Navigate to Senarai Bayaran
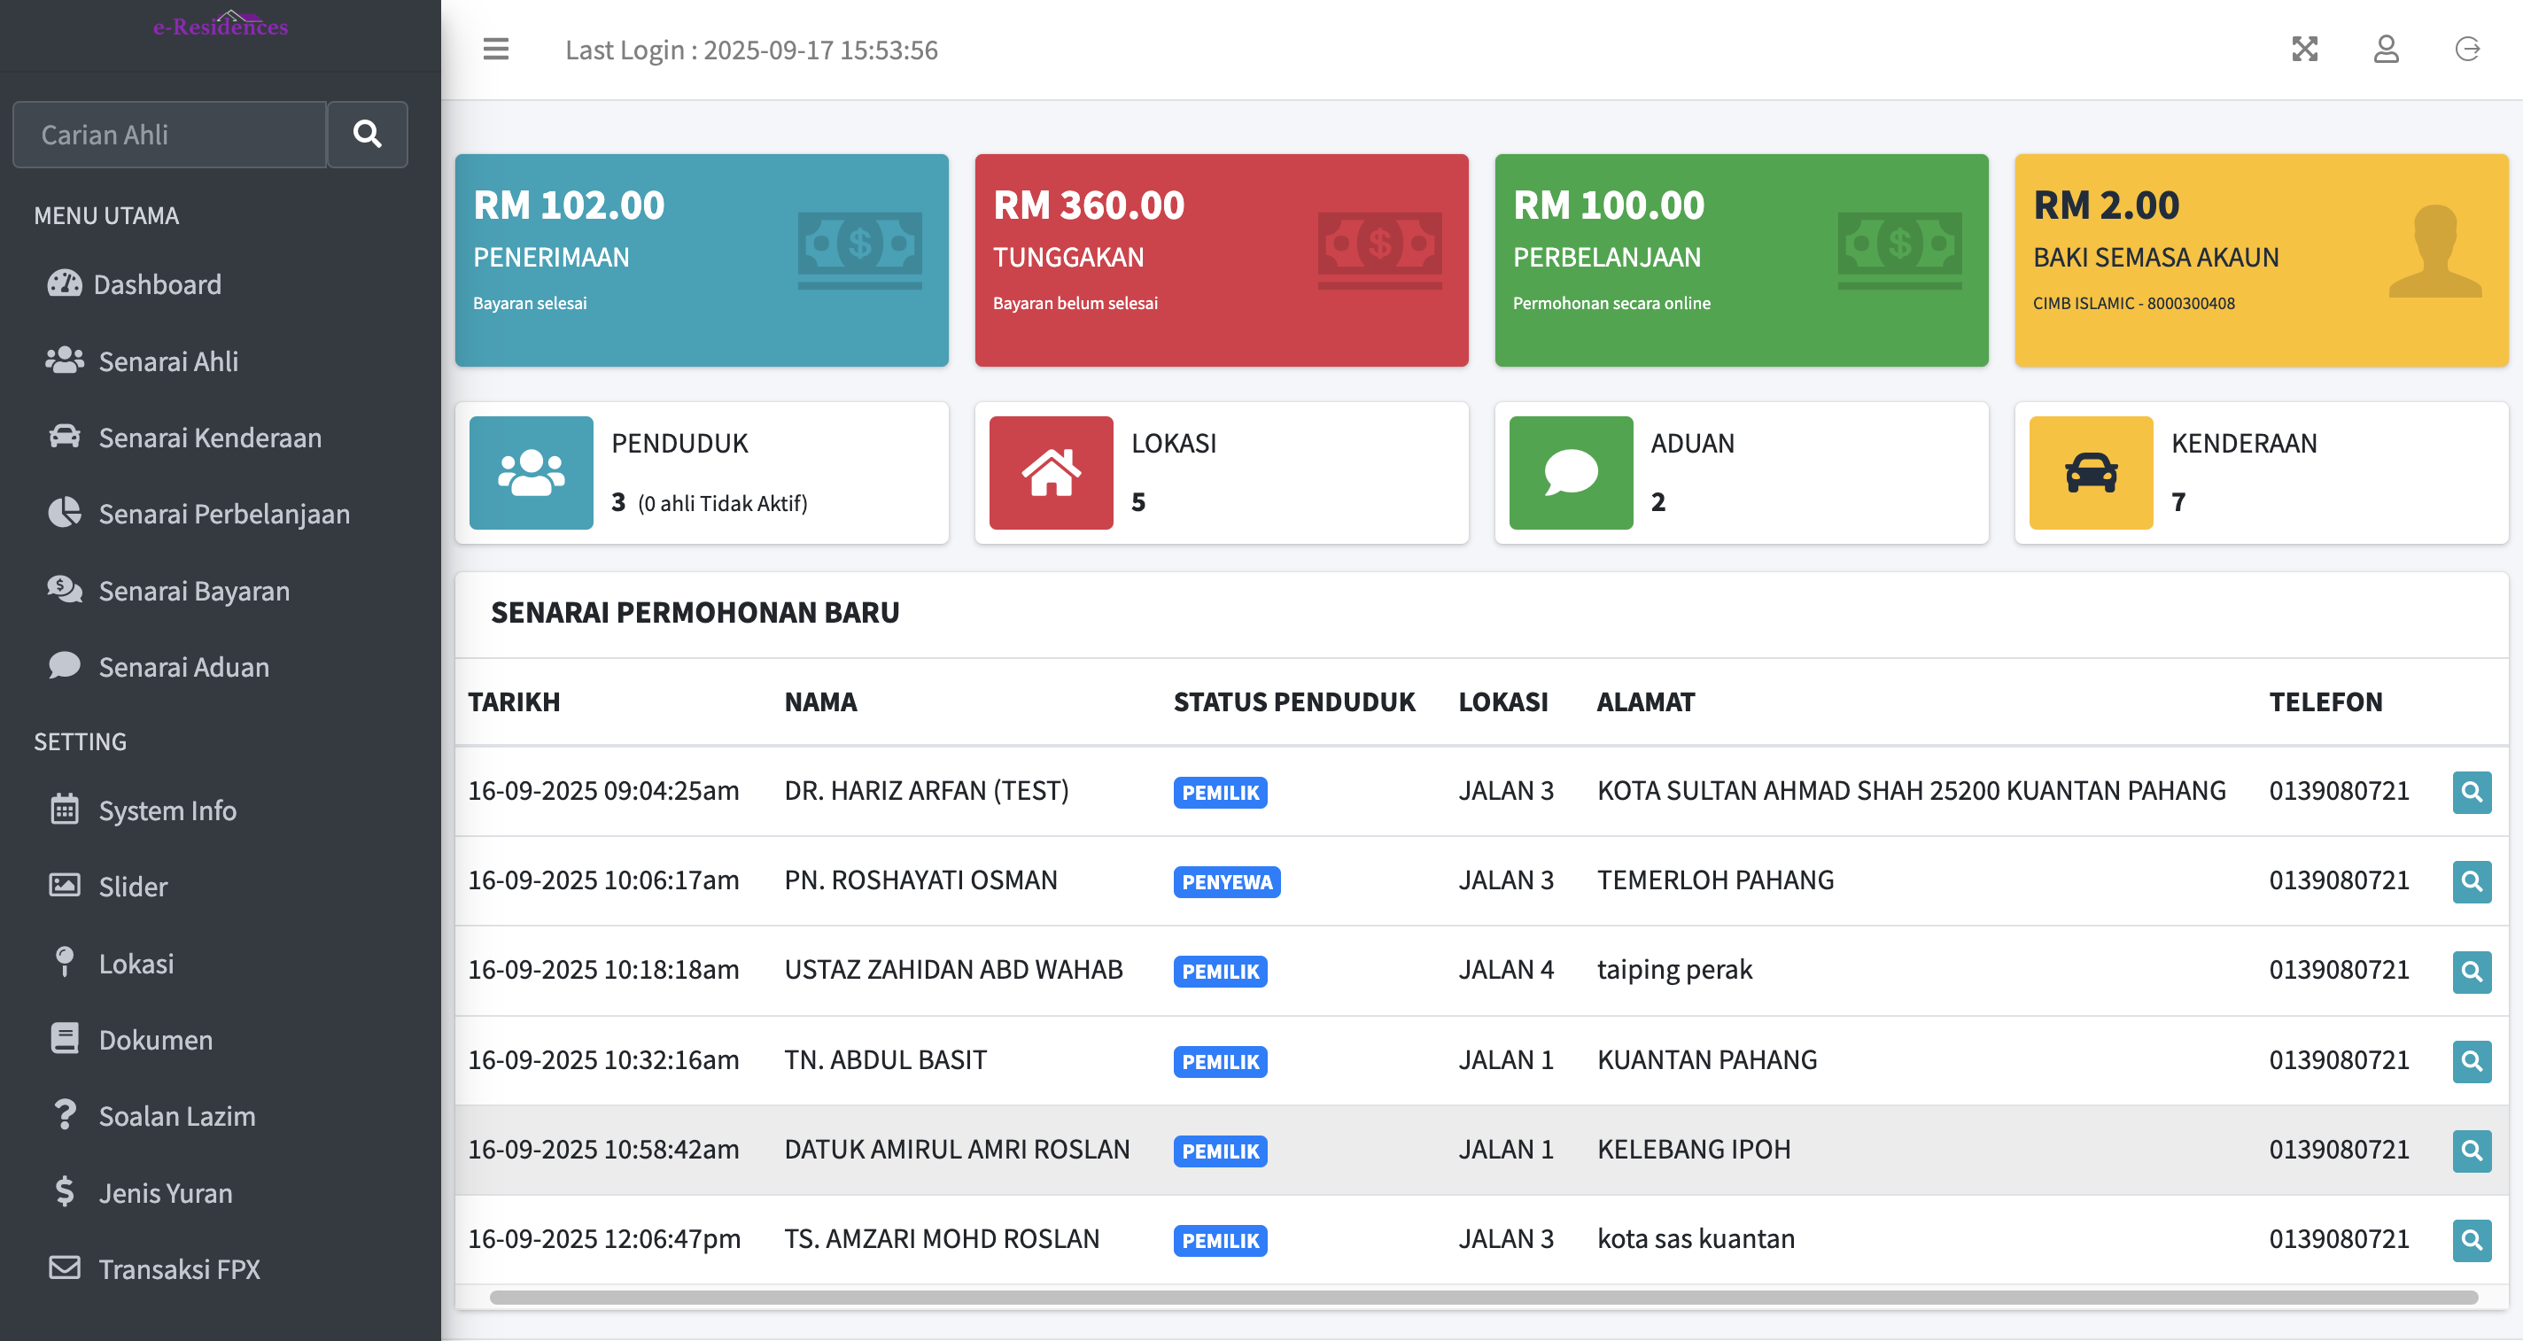Viewport: 2523px width, 1341px height. (x=193, y=590)
